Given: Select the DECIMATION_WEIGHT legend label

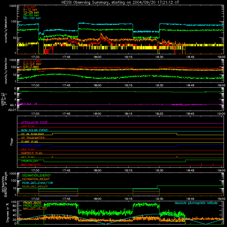Looking at the screenshot, I should (x=36, y=179).
